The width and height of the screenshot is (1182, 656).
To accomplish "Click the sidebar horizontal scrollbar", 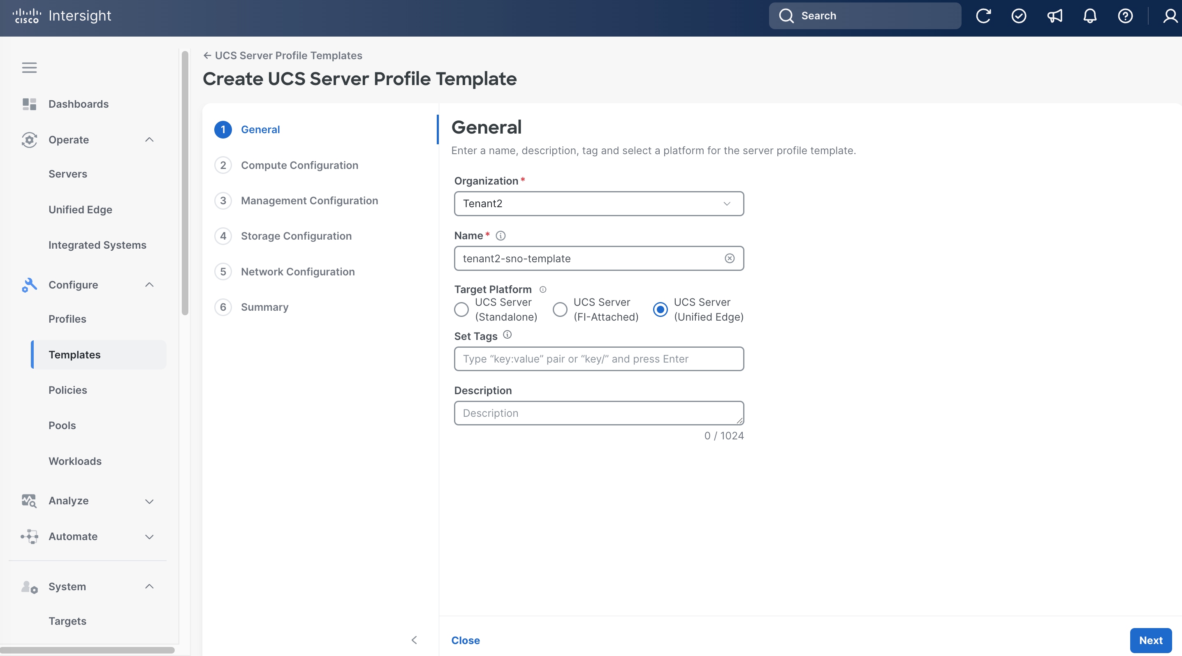I will click(87, 650).
